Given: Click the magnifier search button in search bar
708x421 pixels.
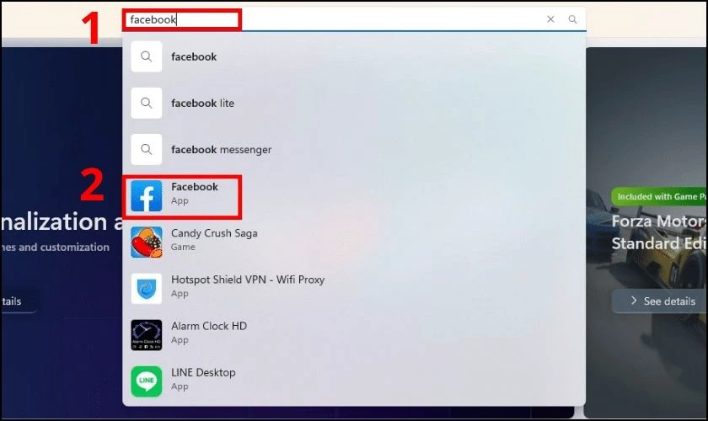Looking at the screenshot, I should click(x=572, y=19).
